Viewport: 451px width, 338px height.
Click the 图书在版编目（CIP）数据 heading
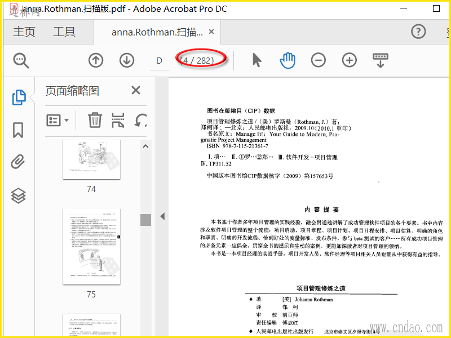coord(241,110)
